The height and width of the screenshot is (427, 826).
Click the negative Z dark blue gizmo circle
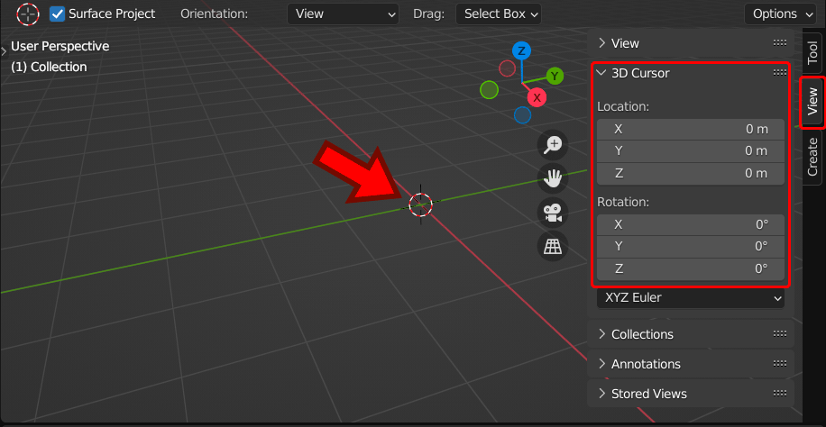pos(522,114)
